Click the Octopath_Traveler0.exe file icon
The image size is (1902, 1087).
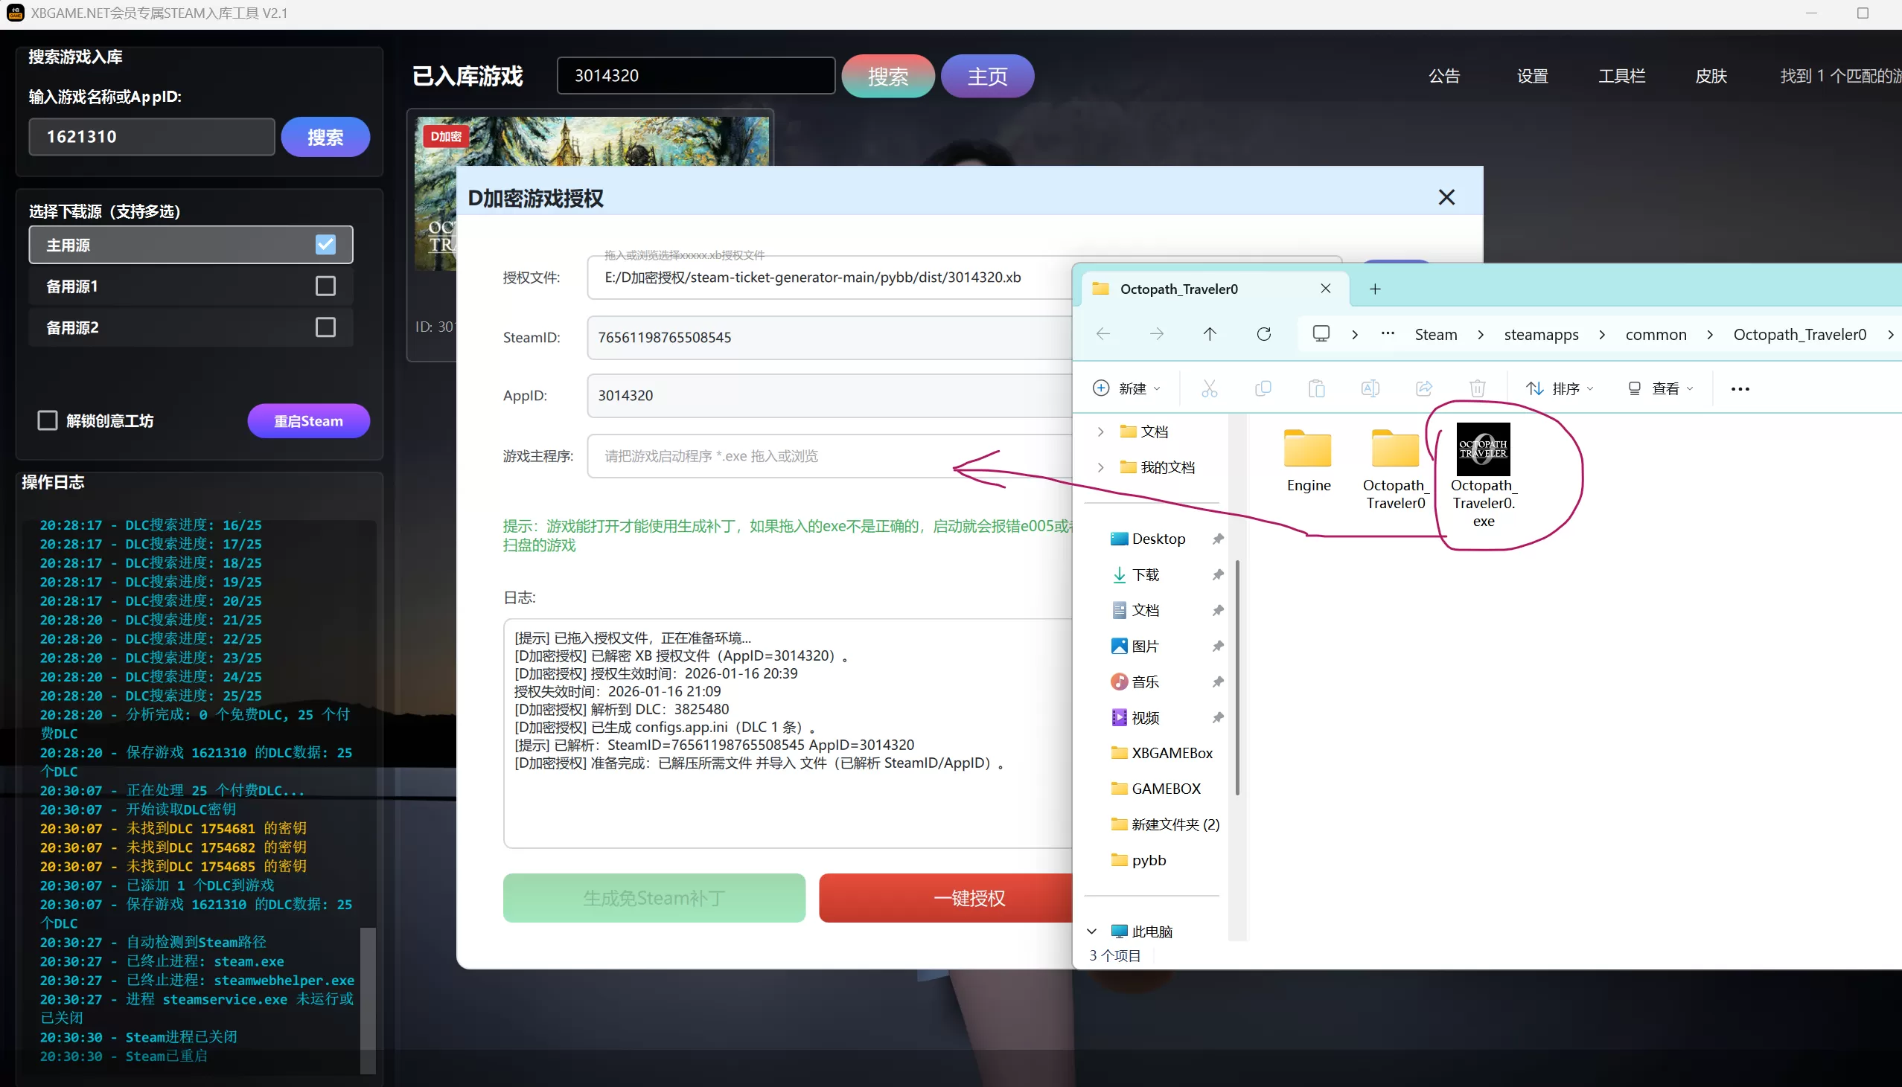[1483, 449]
